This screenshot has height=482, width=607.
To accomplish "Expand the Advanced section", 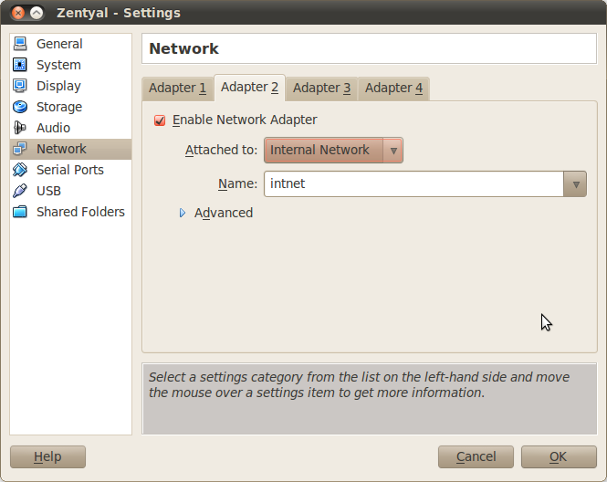I will tap(183, 213).
